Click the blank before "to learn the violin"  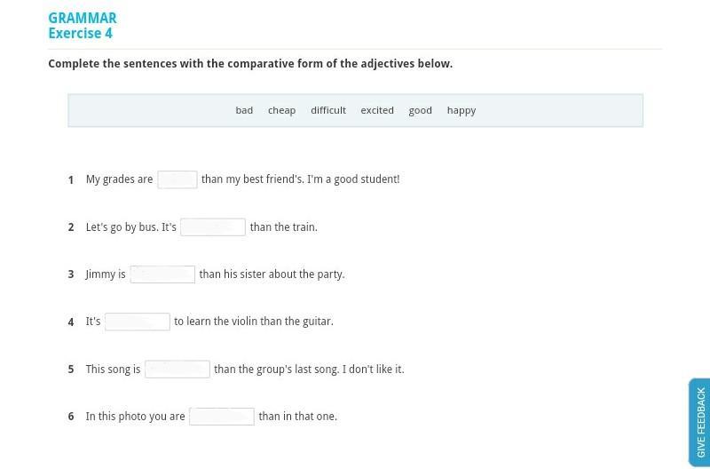coord(137,322)
